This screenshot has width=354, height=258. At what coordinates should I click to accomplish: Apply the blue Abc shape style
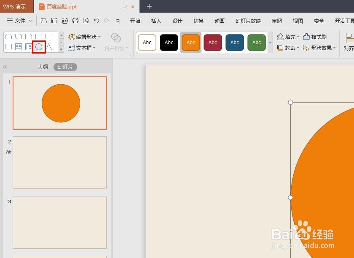click(x=235, y=43)
